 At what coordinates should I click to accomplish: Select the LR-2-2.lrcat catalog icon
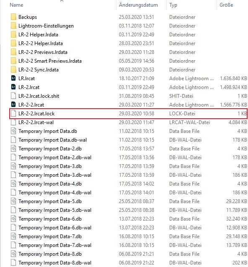coord(13,104)
